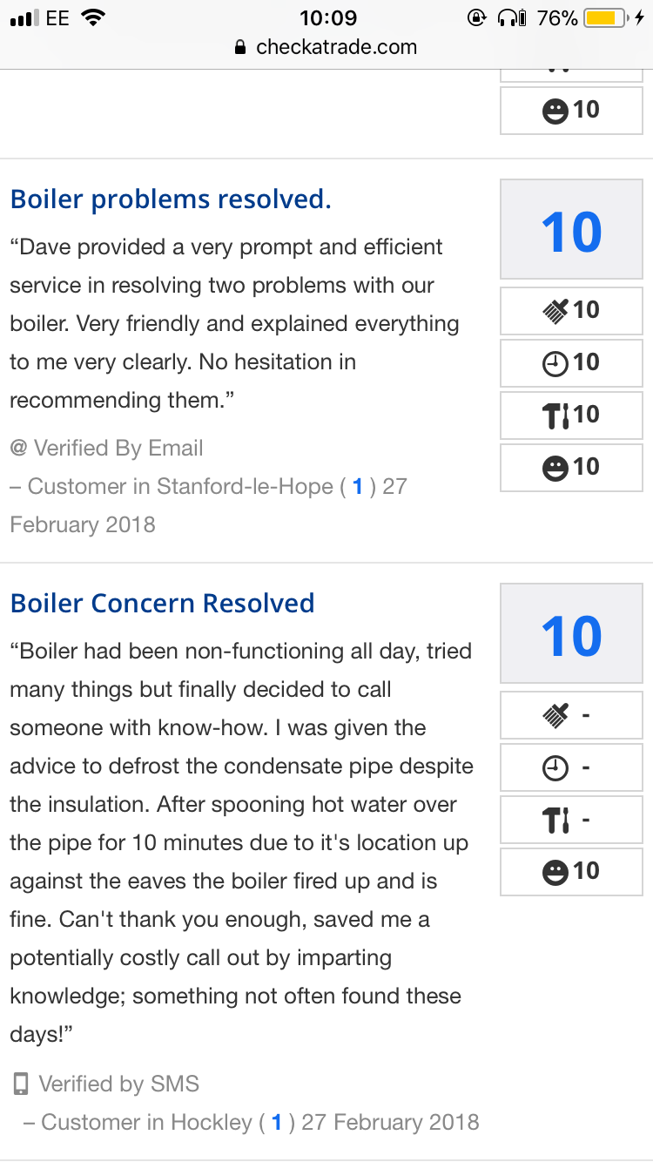
Task: Click 'Verified By Email' label
Action: [x=118, y=449]
